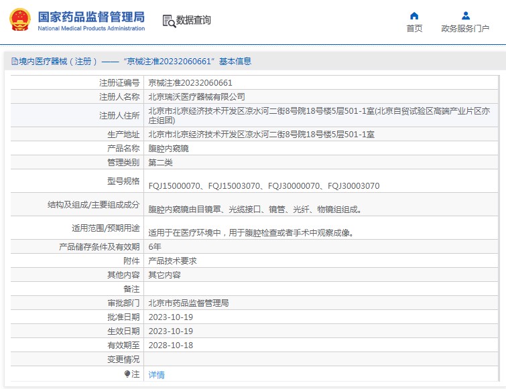Screen dimensions: 506x389
Task: Click the 其他内容 label
Action: [x=123, y=275]
